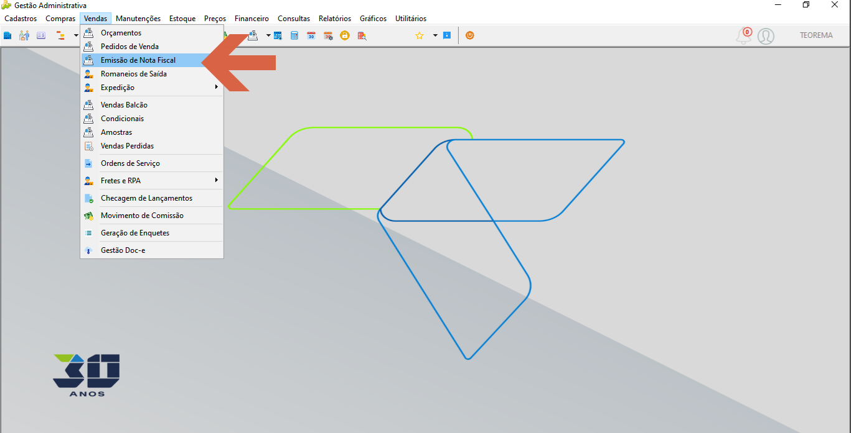The image size is (851, 433).
Task: Open the dropdown arrow next to the register icon
Action: pyautogui.click(x=268, y=35)
